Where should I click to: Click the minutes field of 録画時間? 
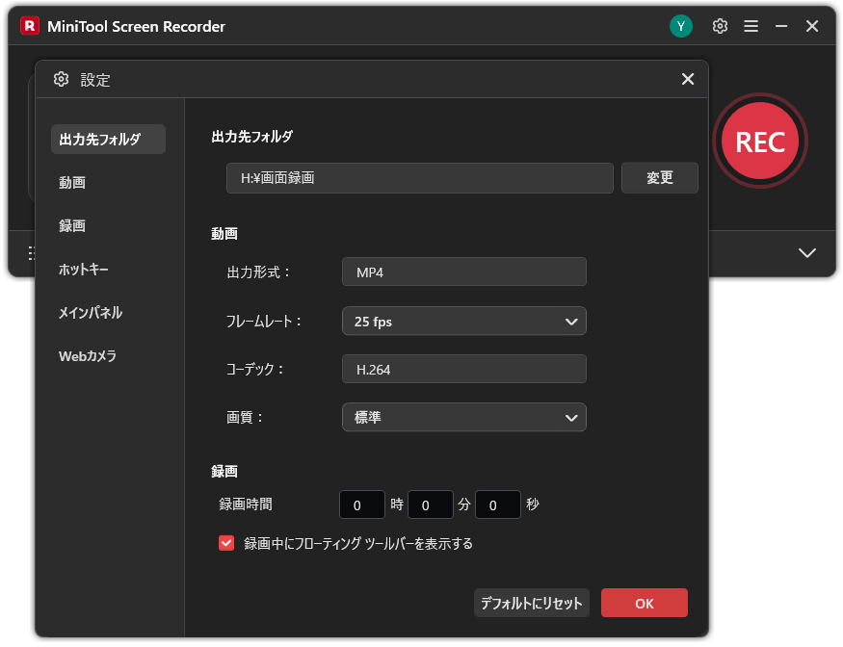[430, 505]
